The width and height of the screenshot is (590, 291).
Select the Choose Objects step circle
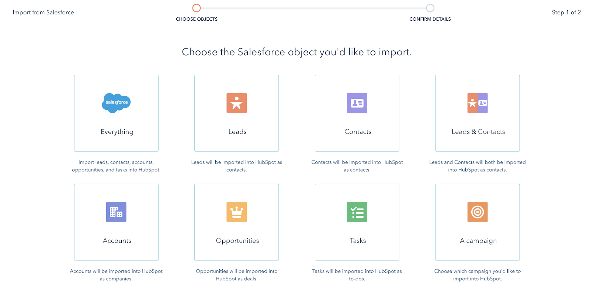point(197,8)
